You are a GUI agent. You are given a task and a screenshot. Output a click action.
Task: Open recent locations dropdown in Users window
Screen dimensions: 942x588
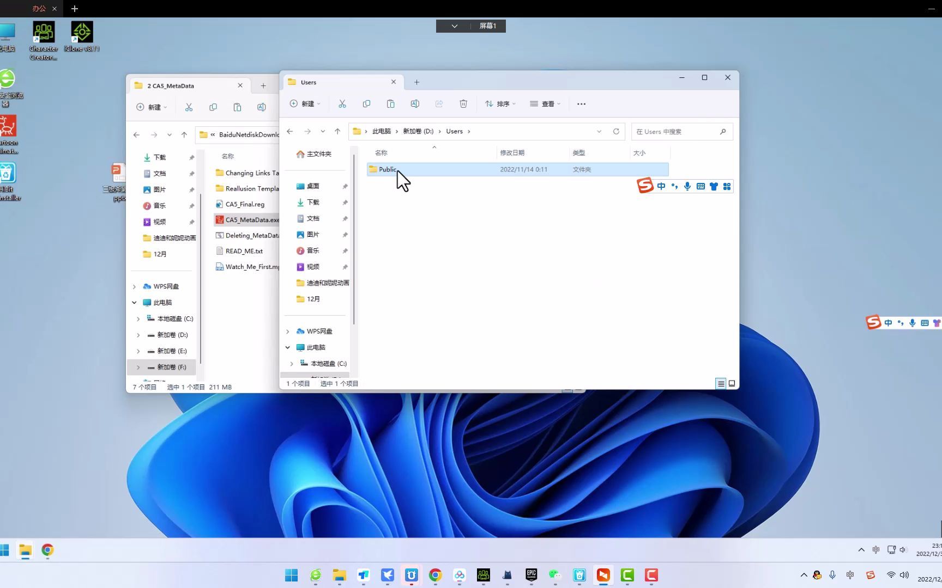(323, 131)
